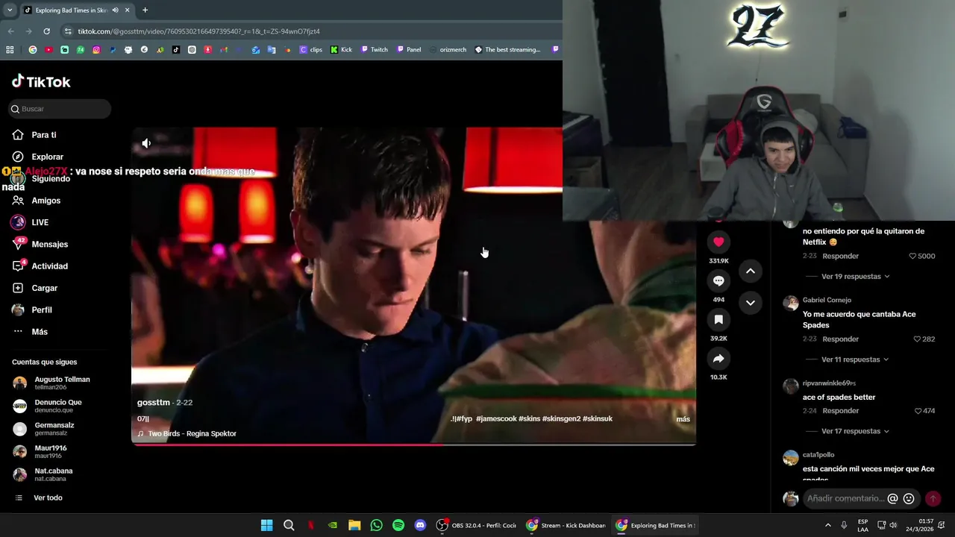Like the video with heart icon
Viewport: 955px width, 537px height.
[x=718, y=242]
